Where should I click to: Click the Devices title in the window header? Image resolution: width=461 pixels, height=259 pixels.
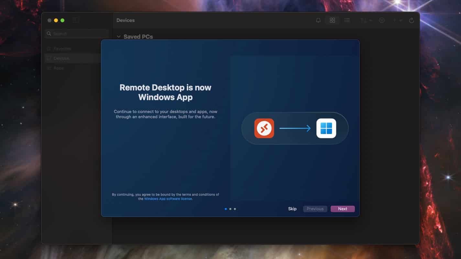click(126, 20)
